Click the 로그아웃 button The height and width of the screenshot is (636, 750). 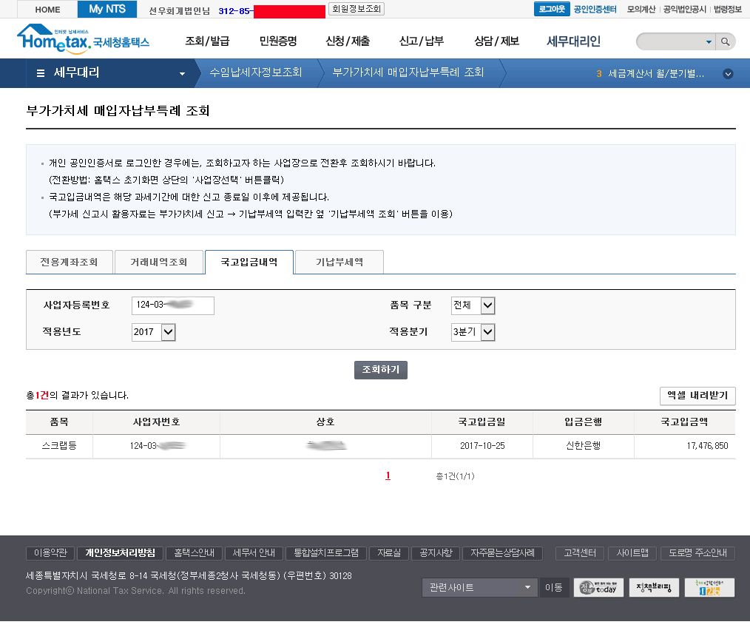552,9
